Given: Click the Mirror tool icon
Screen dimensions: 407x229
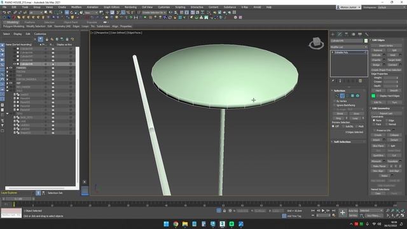Looking at the screenshot, I should (x=170, y=13).
